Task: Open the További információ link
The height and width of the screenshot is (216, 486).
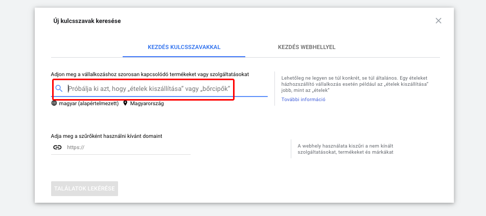Action: point(304,100)
